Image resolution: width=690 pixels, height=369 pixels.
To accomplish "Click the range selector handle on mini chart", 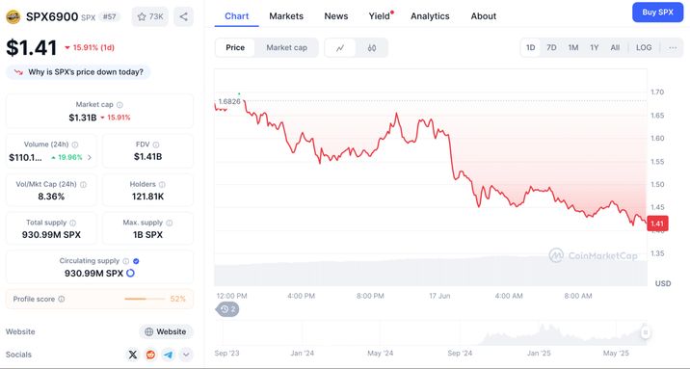I will [646, 332].
